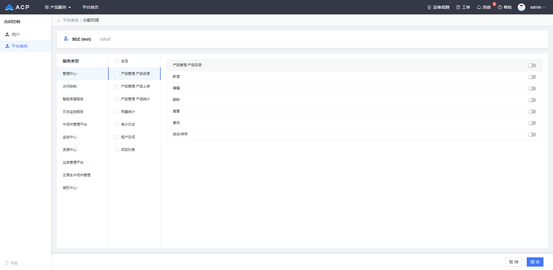Open 运维观测 from the top bar
The image size is (553, 270).
tap(438, 7)
